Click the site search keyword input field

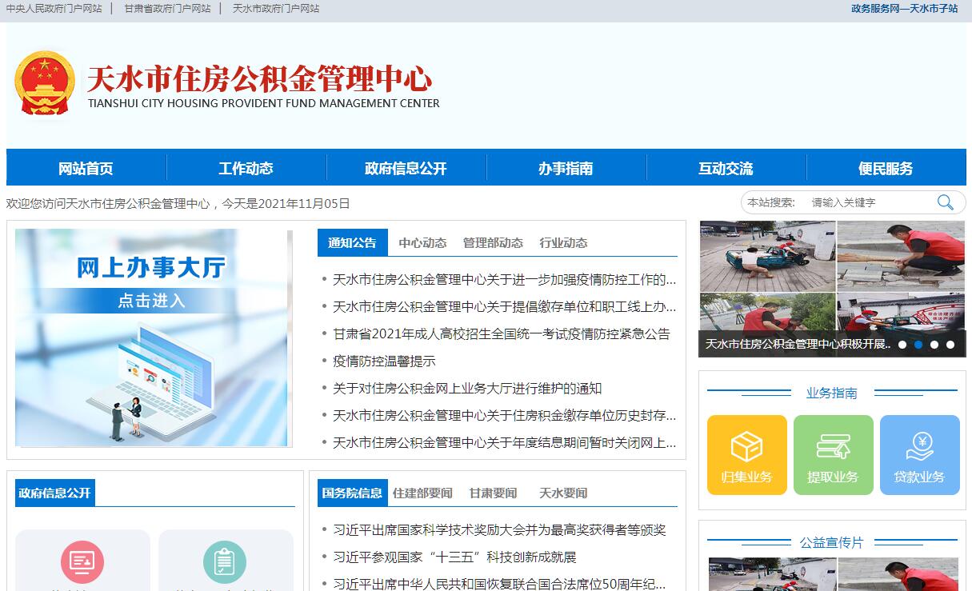[x=868, y=203]
